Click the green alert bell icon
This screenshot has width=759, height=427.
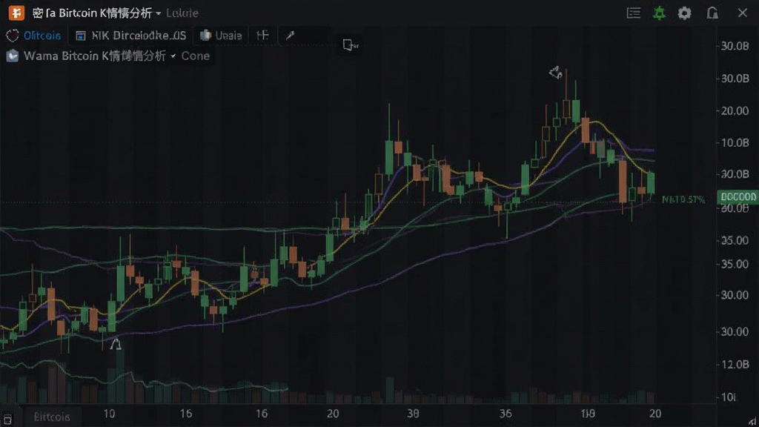click(x=659, y=13)
